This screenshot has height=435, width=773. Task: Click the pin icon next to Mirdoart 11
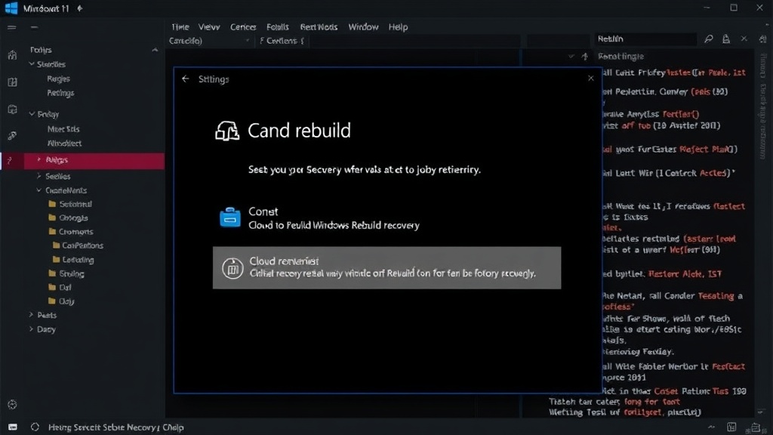tap(80, 8)
